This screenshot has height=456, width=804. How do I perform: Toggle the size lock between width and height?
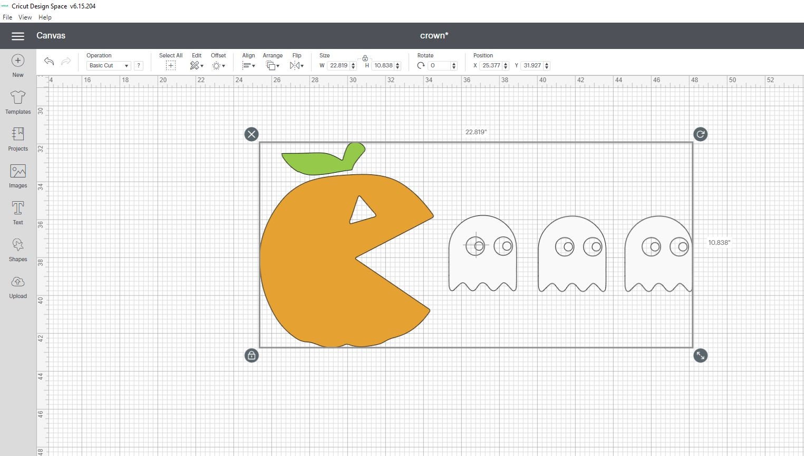tap(365, 58)
